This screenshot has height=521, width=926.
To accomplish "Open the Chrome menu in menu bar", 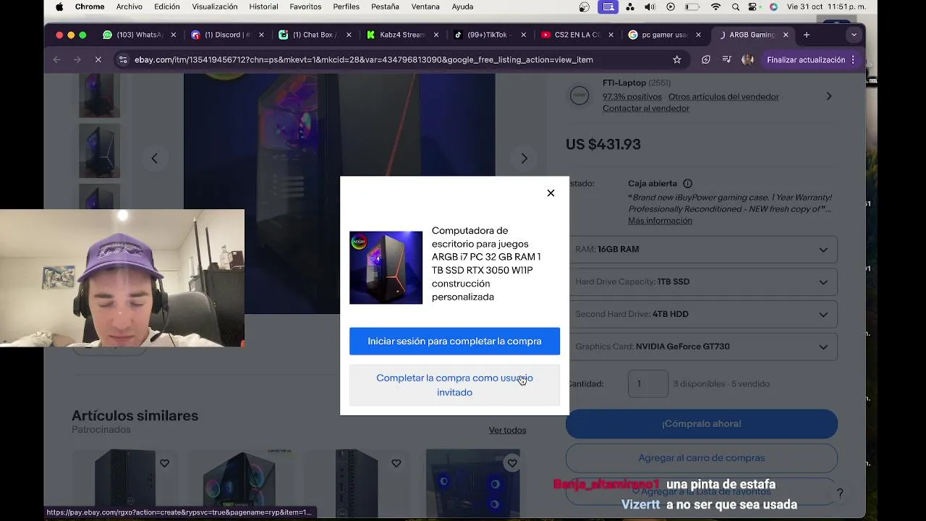I will click(90, 7).
